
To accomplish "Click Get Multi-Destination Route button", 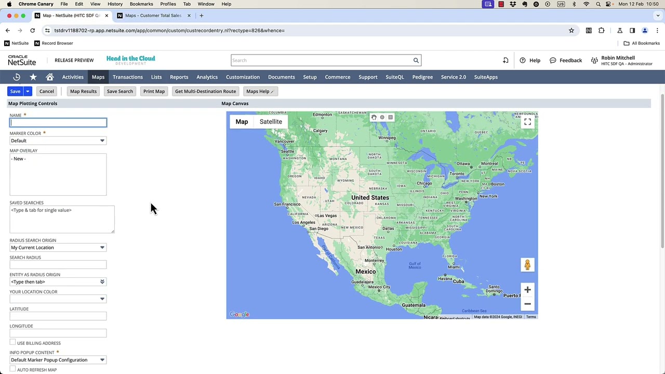I will [205, 91].
